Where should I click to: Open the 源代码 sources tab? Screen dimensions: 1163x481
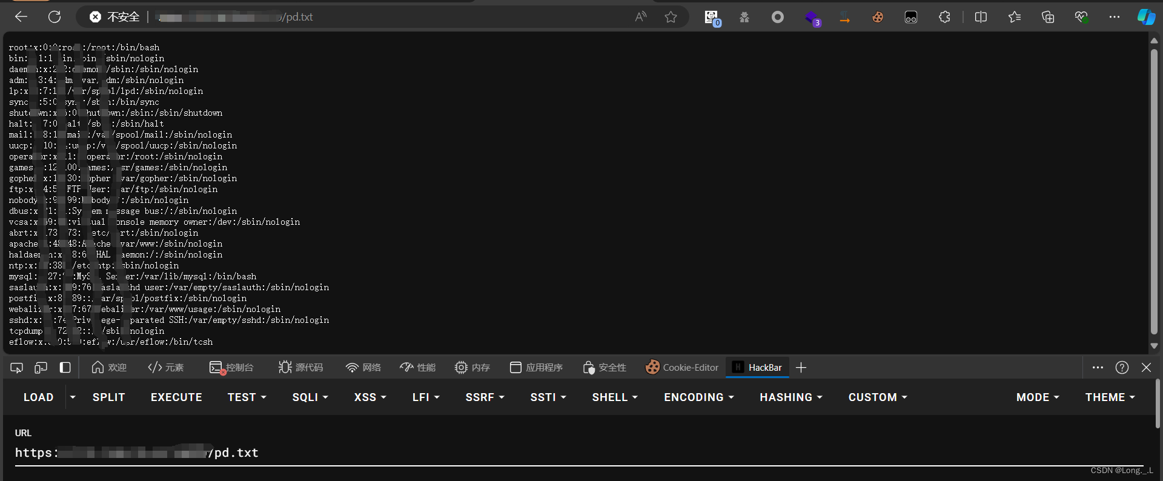point(300,368)
